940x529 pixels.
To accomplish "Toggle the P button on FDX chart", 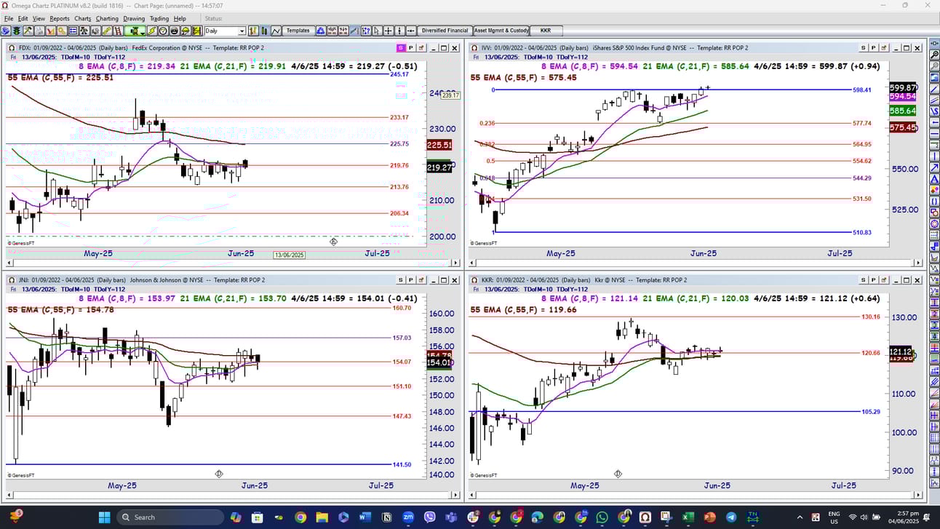I will click(x=410, y=48).
